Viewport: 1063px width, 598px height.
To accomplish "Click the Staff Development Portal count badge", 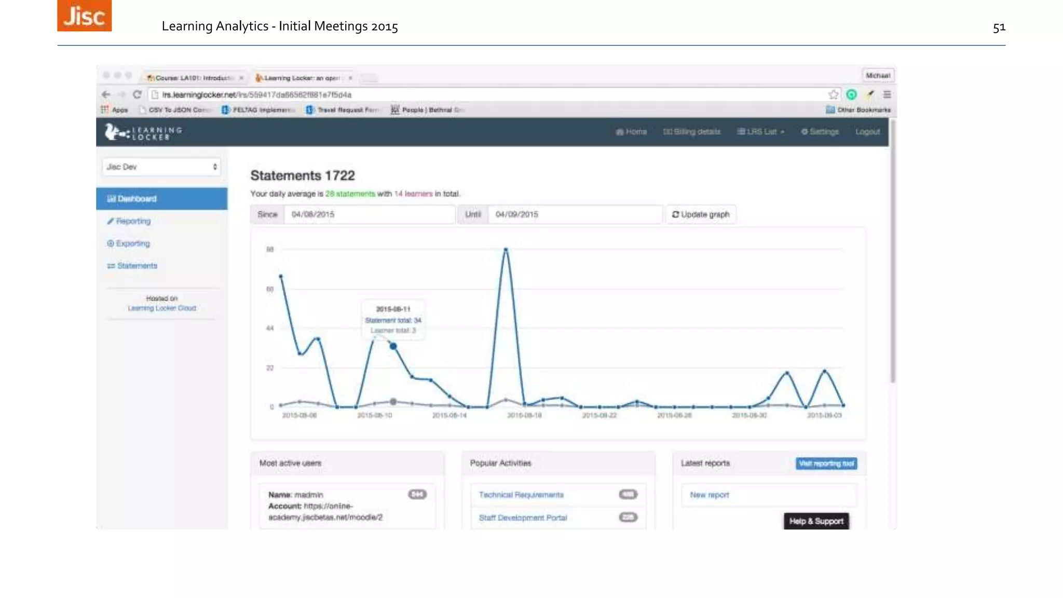I will point(628,517).
